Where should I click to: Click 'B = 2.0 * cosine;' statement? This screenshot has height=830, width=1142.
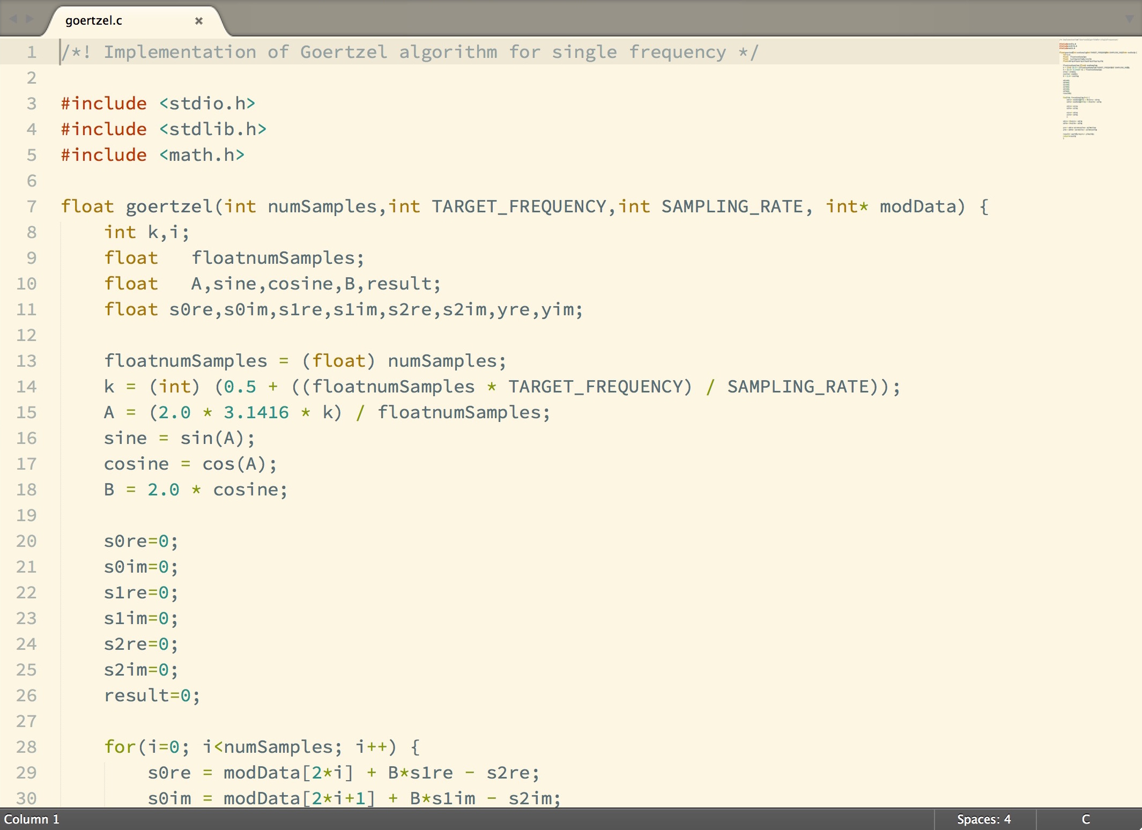point(196,490)
